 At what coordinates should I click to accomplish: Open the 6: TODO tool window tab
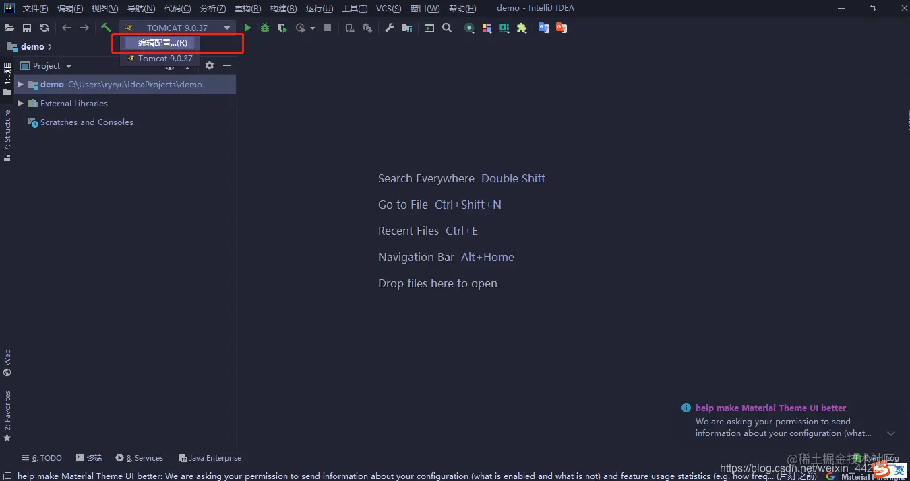(x=42, y=458)
